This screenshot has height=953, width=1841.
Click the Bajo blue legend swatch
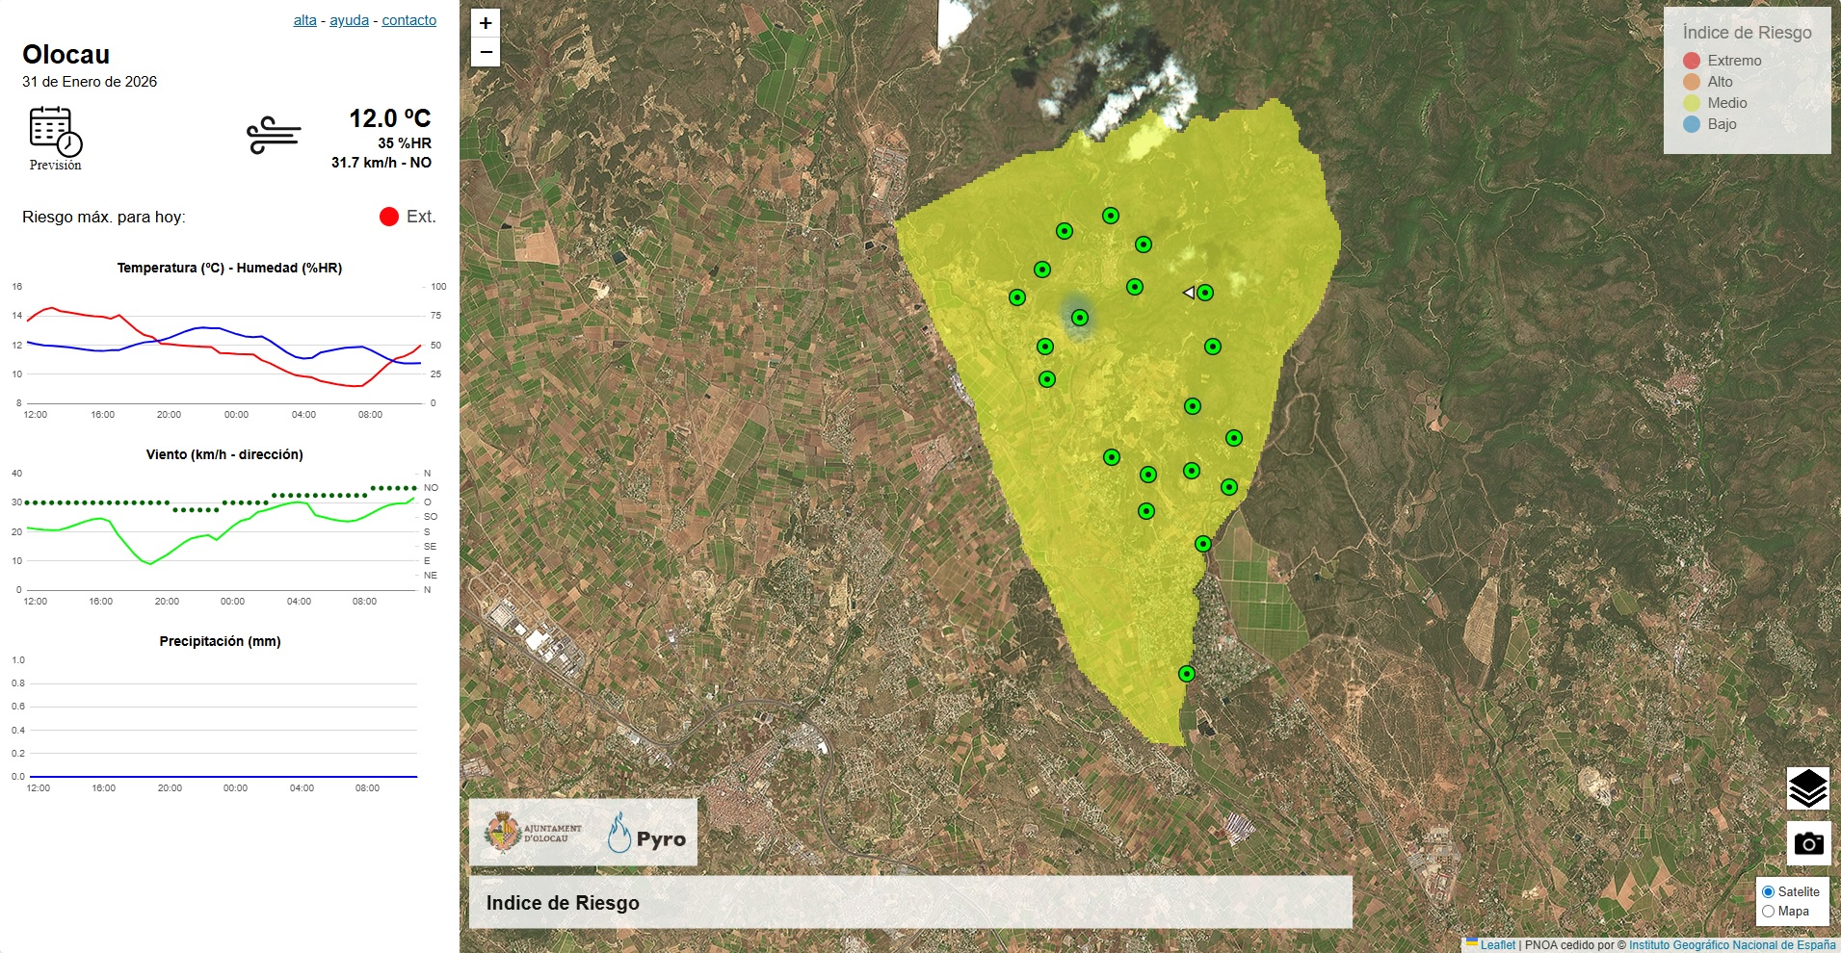point(1691,124)
